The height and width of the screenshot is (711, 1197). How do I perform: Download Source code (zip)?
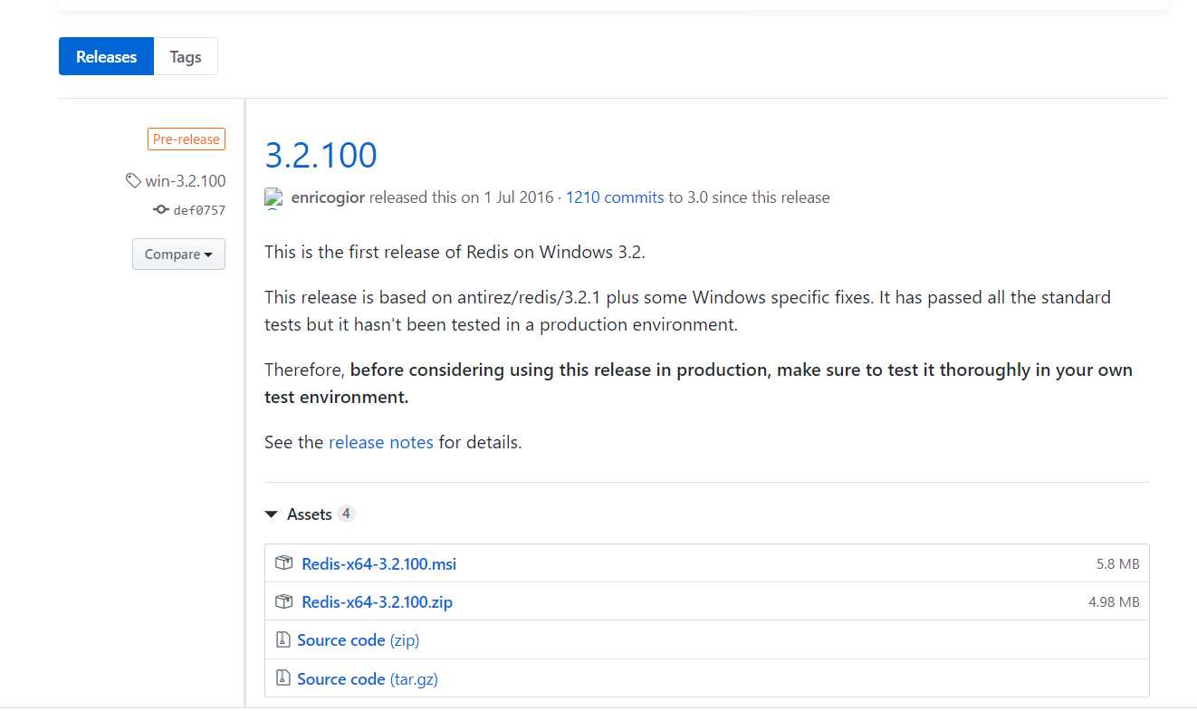(x=359, y=640)
